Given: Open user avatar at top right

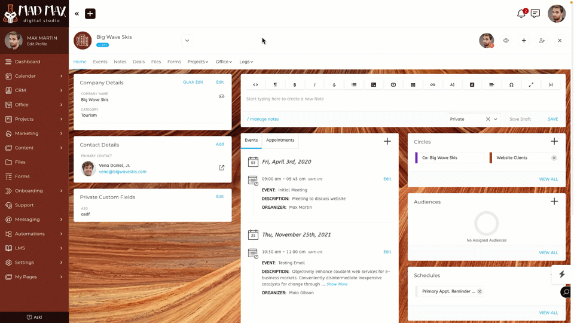Looking at the screenshot, I should [557, 14].
